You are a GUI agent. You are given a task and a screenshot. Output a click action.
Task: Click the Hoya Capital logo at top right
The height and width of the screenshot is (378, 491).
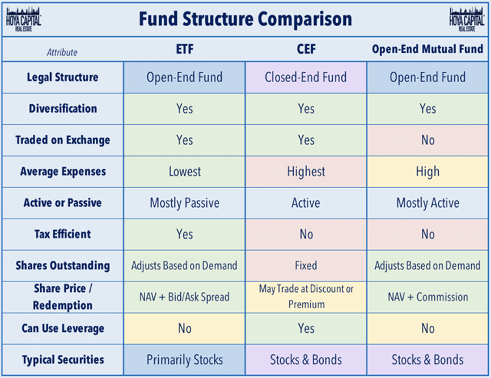click(x=467, y=19)
